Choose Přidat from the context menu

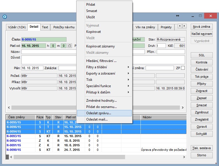click(x=104, y=5)
